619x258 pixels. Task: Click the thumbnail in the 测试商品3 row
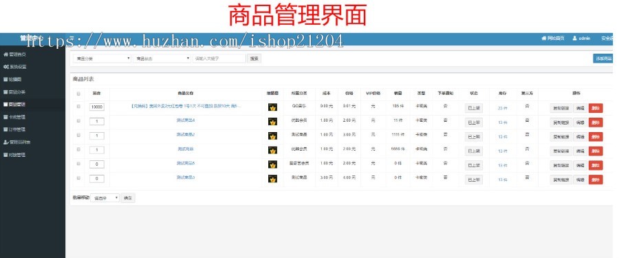tap(272, 179)
